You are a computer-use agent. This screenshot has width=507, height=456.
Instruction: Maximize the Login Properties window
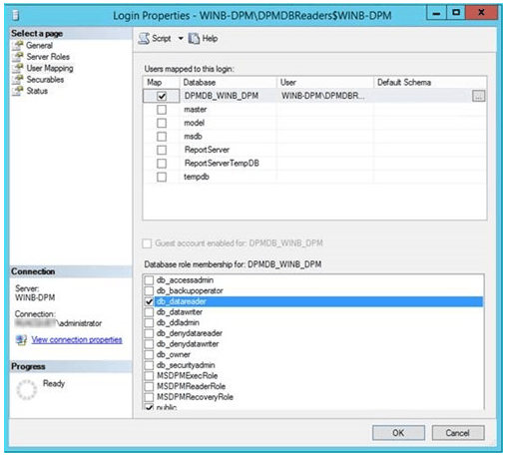456,13
